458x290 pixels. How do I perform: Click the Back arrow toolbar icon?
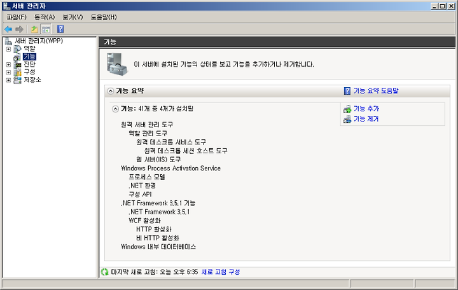coord(8,29)
